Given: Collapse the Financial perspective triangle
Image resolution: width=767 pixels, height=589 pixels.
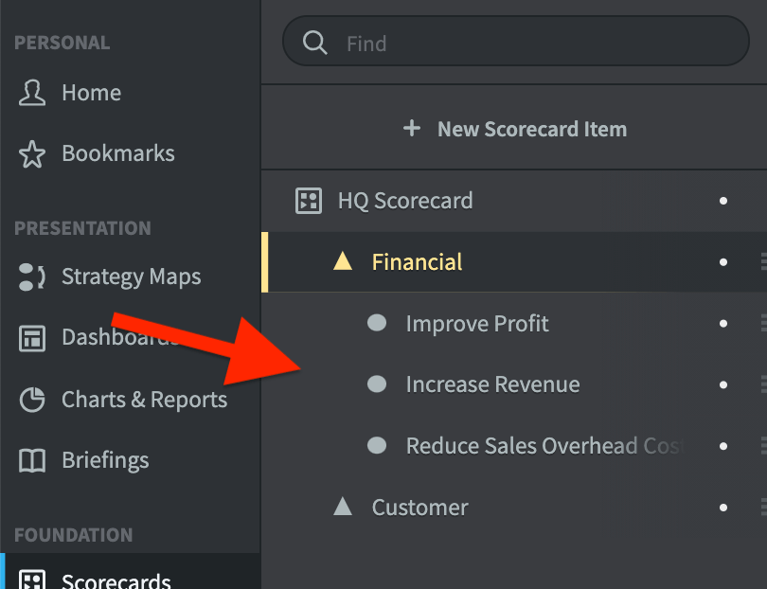Looking at the screenshot, I should click(343, 261).
